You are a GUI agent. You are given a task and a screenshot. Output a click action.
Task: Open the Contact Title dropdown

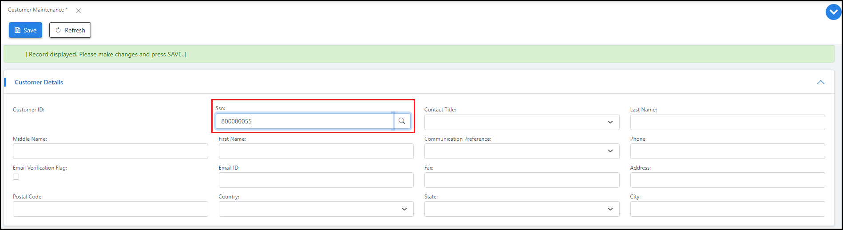(522, 122)
